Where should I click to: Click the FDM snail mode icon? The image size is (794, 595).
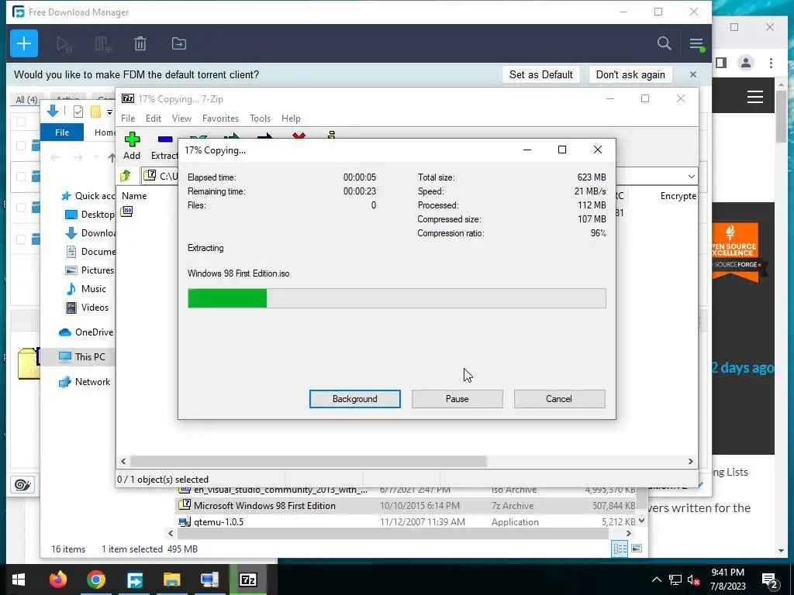coord(22,485)
